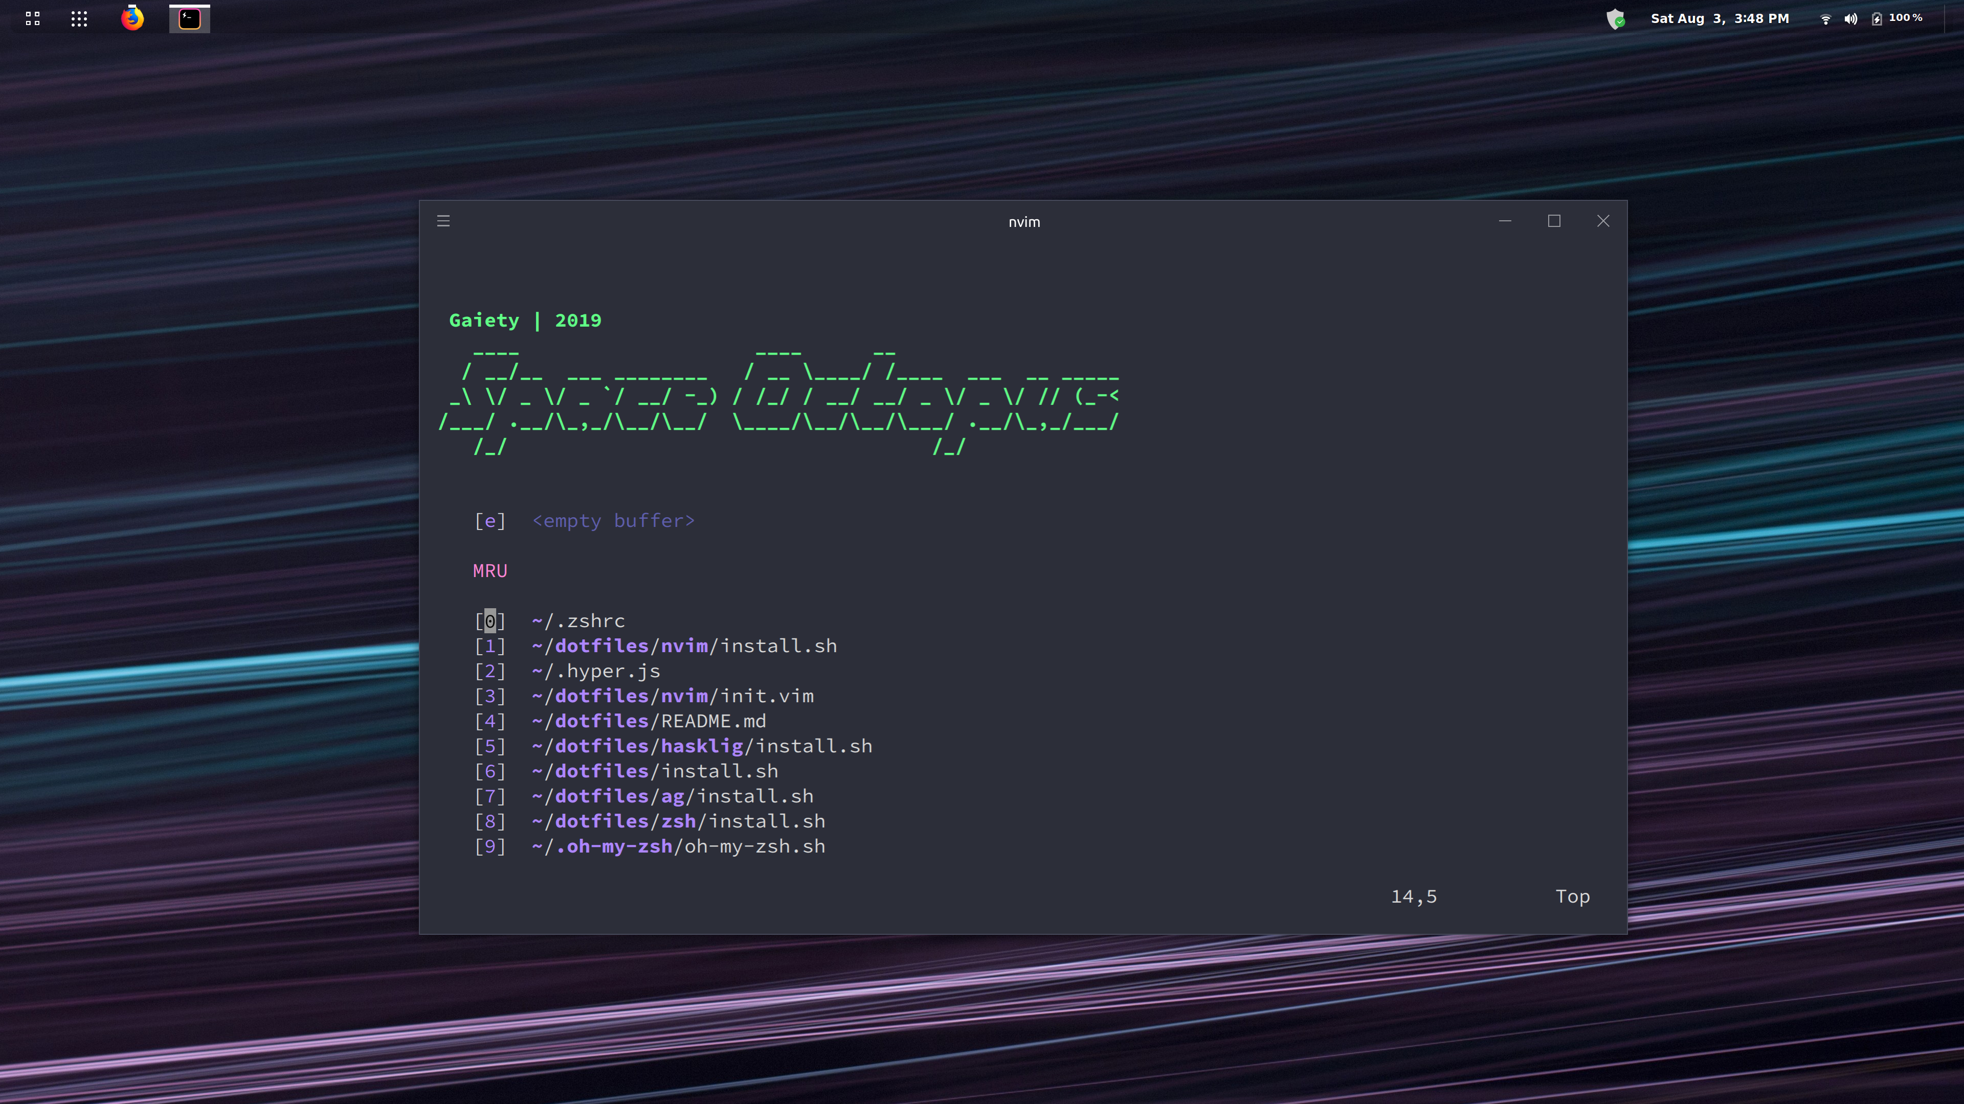The width and height of the screenshot is (1964, 1104).
Task: Open the terminal hamburger menu
Action: (443, 221)
